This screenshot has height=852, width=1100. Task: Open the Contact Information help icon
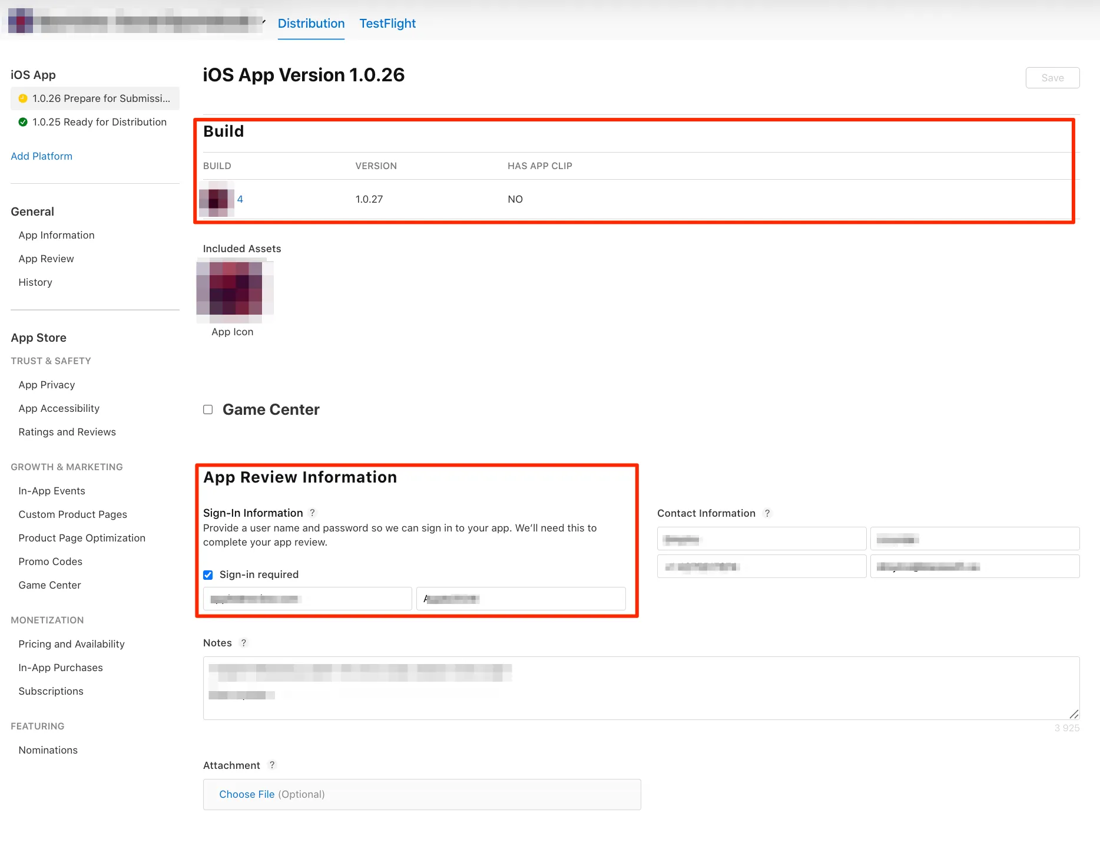pyautogui.click(x=767, y=513)
